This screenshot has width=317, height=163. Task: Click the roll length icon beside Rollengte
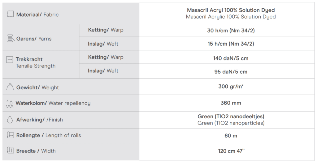click(x=11, y=135)
